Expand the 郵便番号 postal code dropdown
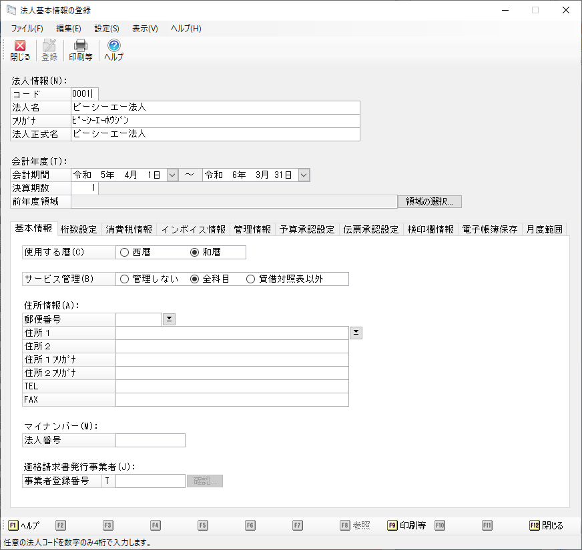 [169, 319]
